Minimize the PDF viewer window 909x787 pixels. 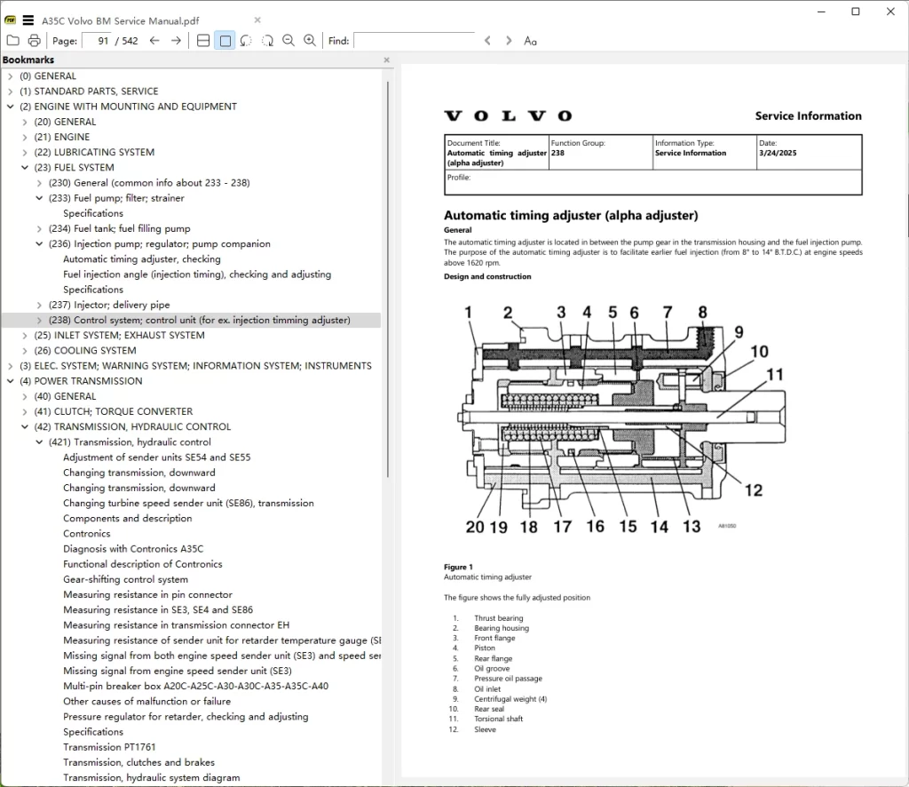(x=821, y=12)
